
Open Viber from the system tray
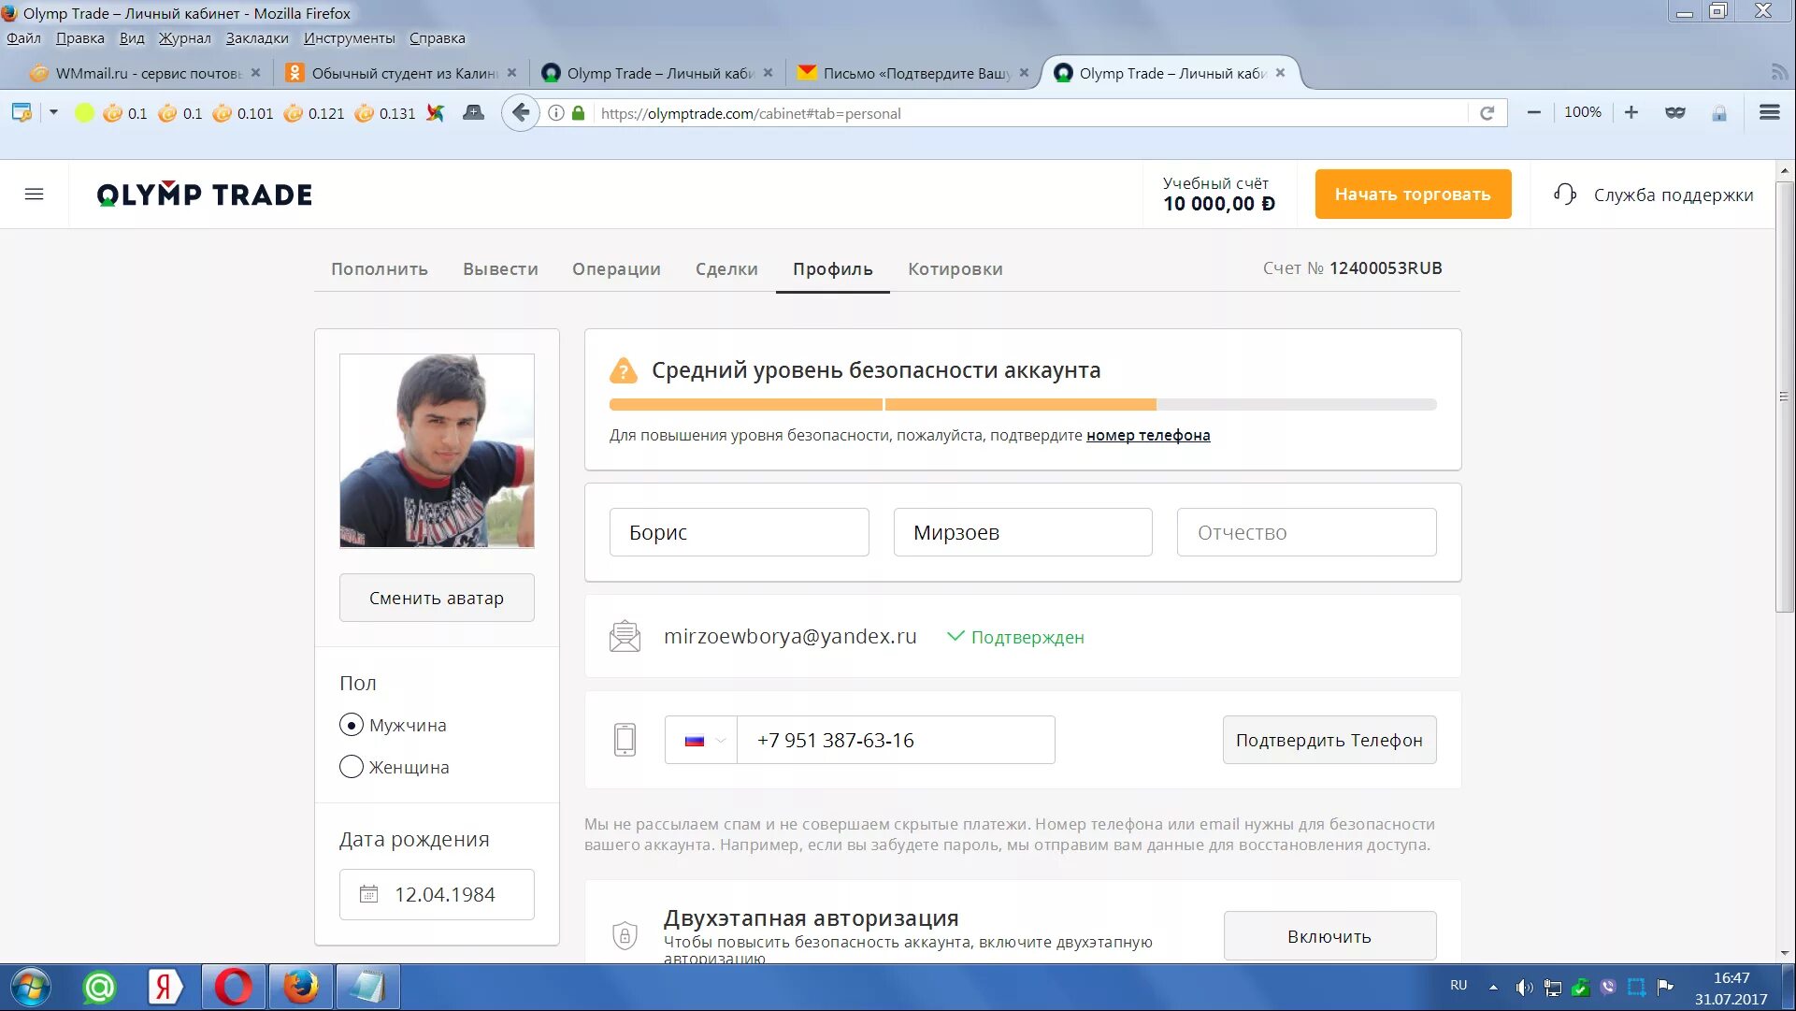[x=1607, y=987]
